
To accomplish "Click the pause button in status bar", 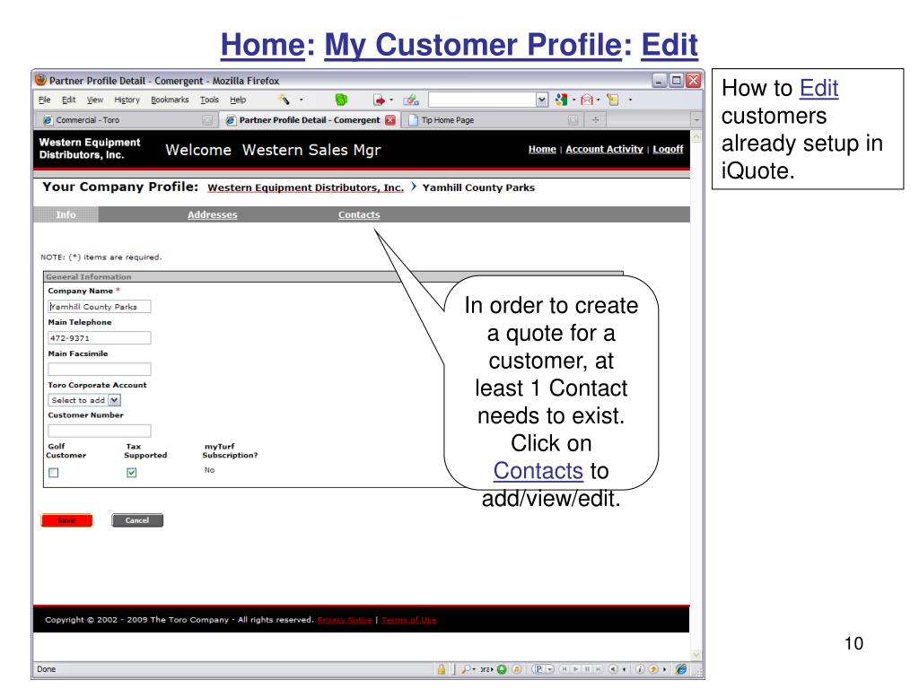I will tap(587, 669).
